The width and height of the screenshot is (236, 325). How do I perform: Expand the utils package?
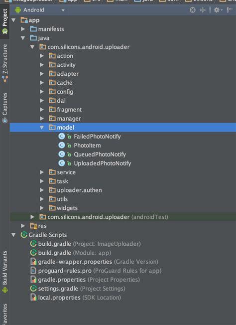[42, 199]
